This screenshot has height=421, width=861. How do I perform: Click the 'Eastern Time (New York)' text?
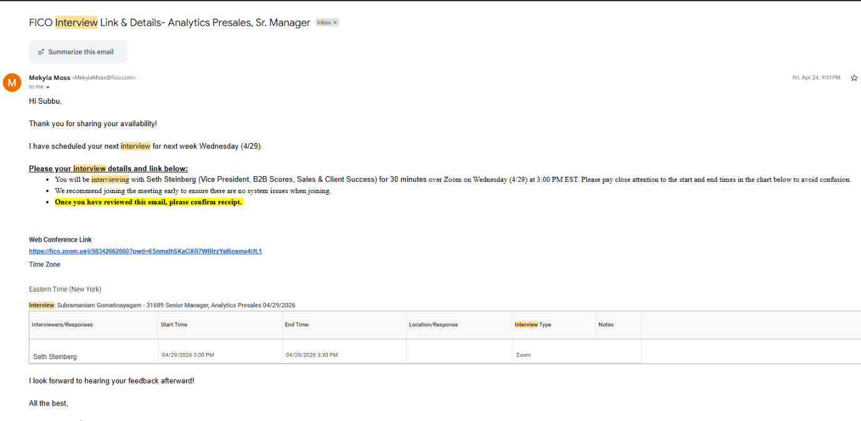tap(65, 289)
